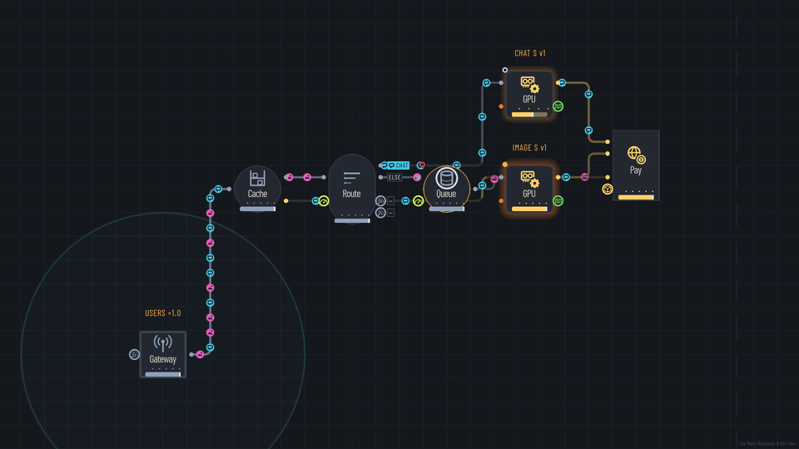The image size is (799, 449).
Task: Click white ring above the chat GPU
Action: (x=505, y=70)
